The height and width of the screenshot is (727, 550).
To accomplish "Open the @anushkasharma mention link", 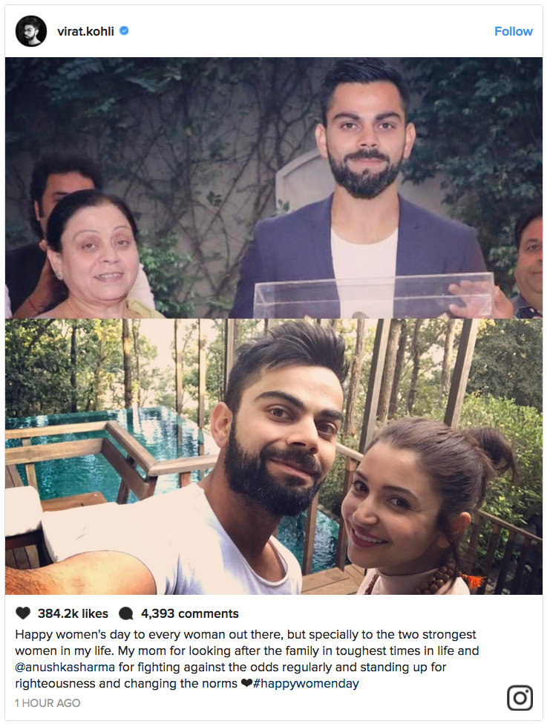I will pos(65,667).
